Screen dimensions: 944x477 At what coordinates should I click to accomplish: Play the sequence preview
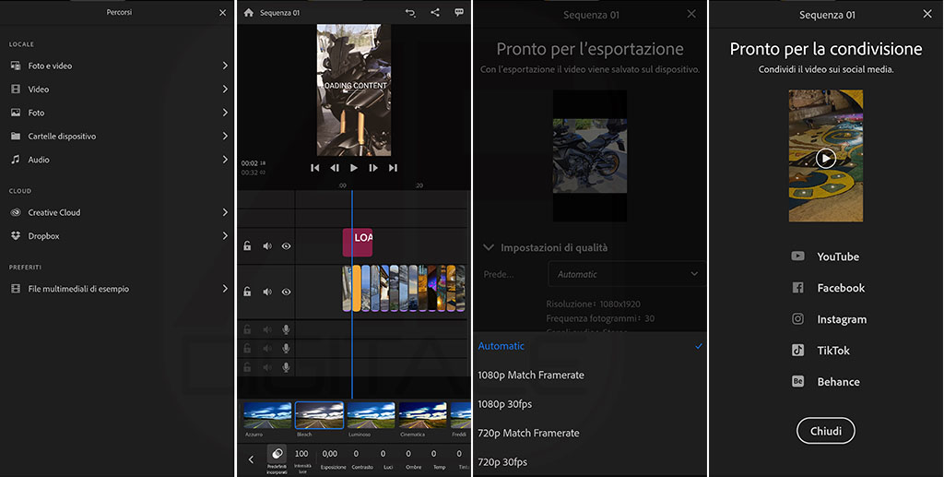(x=354, y=168)
